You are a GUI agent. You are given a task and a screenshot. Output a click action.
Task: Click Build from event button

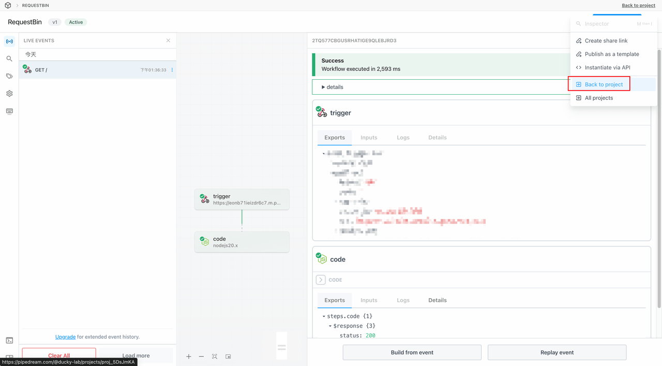pos(412,353)
